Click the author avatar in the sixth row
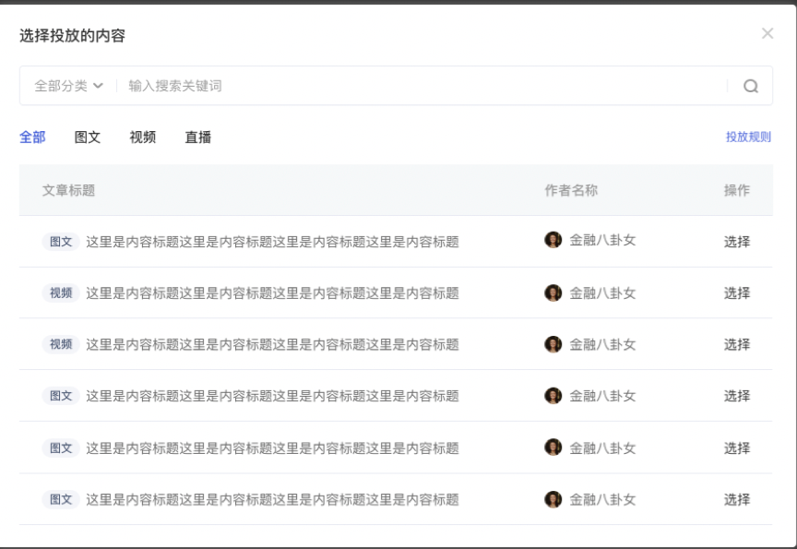 [553, 499]
